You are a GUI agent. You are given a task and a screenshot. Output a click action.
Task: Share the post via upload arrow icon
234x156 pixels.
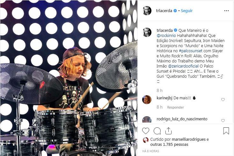tap(168, 131)
